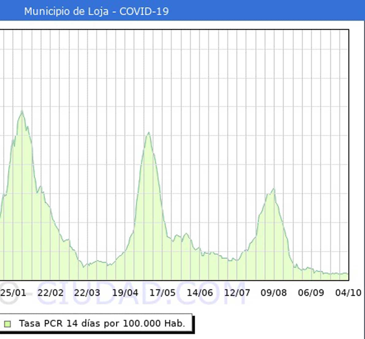Choose the 17/05 date label
This screenshot has height=339, width=365.
(x=162, y=293)
